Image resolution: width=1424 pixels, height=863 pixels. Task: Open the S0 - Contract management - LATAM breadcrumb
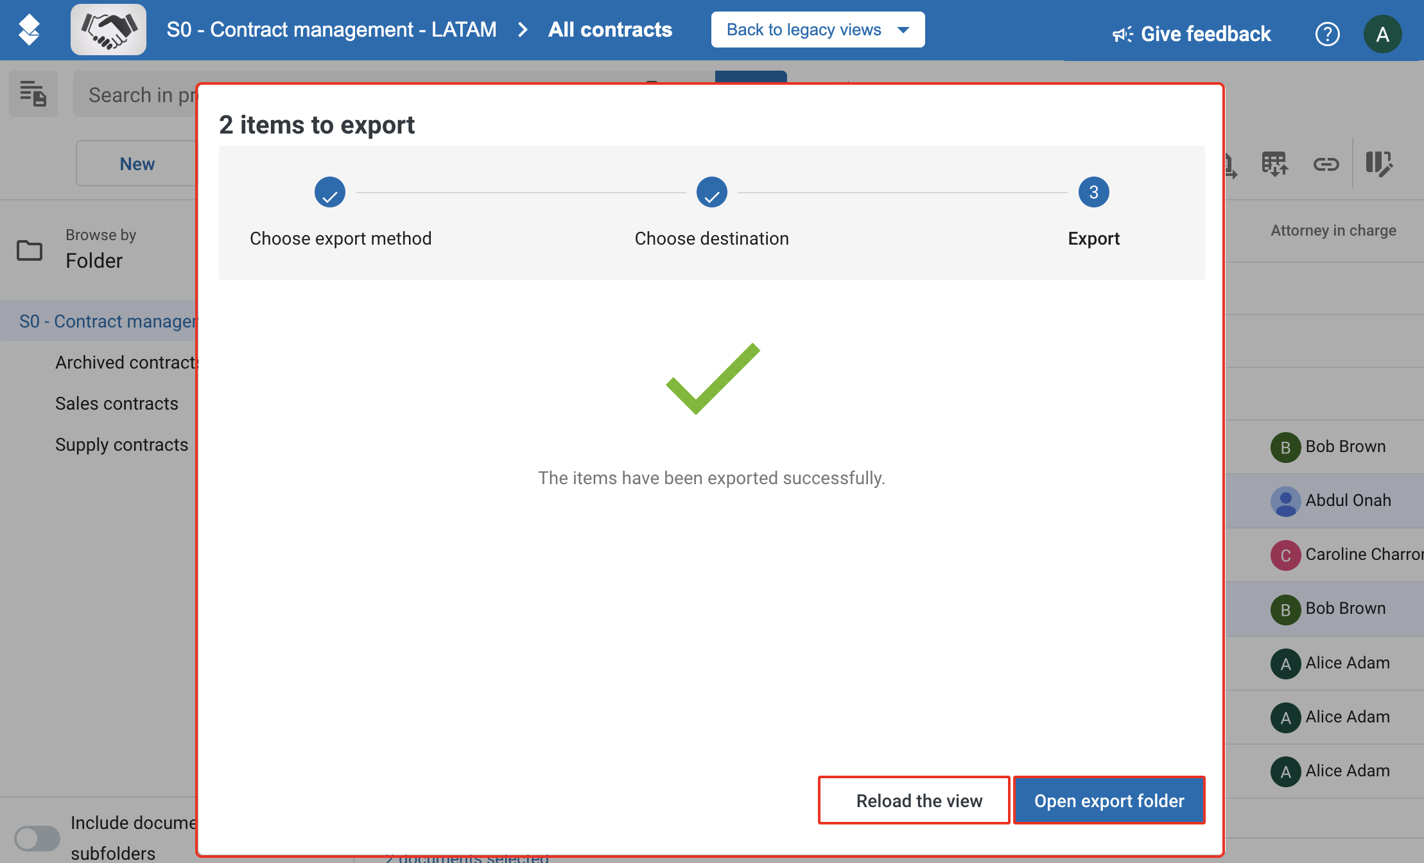coord(331,30)
